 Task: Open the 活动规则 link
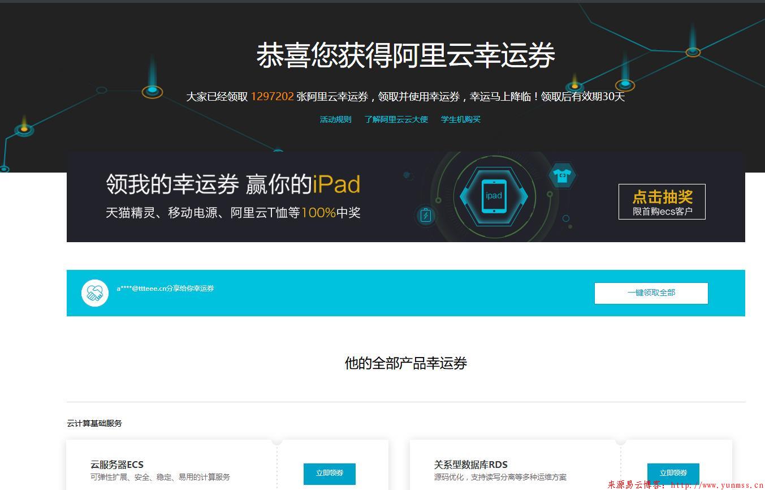click(x=335, y=119)
